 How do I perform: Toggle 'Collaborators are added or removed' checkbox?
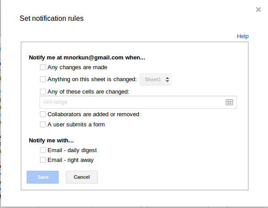pyautogui.click(x=43, y=114)
